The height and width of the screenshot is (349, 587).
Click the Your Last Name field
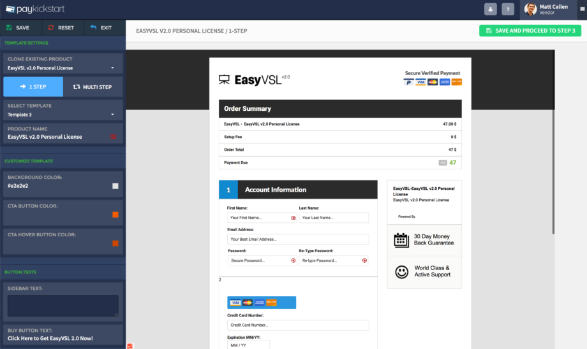pos(334,218)
